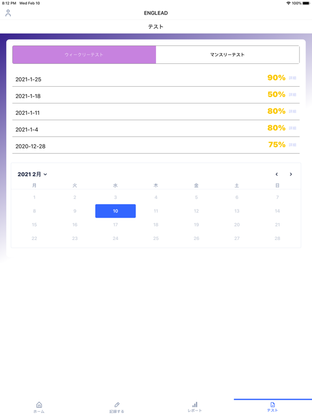Switch to マンスリーテスト tab
Image resolution: width=312 pixels, height=416 pixels.
tap(227, 55)
